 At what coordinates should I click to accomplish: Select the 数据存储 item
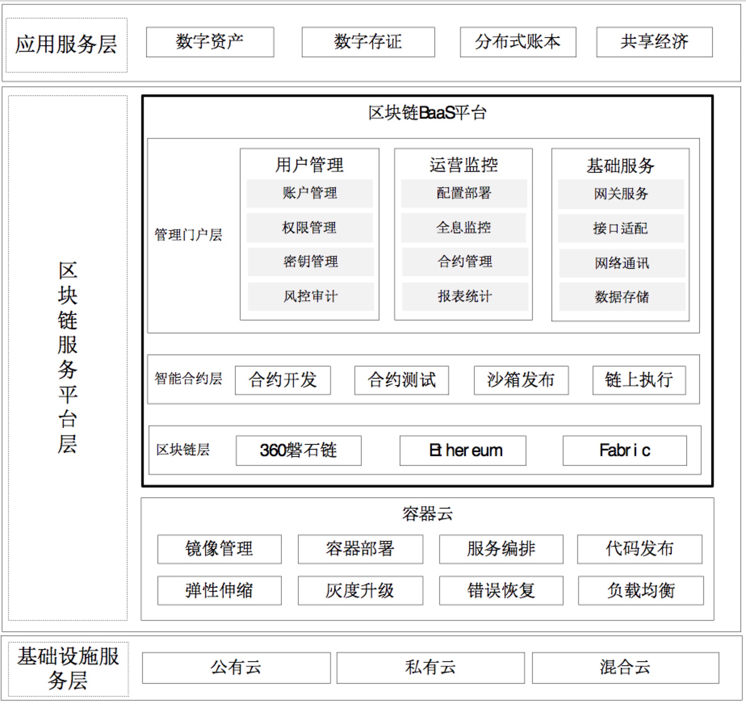click(x=622, y=297)
